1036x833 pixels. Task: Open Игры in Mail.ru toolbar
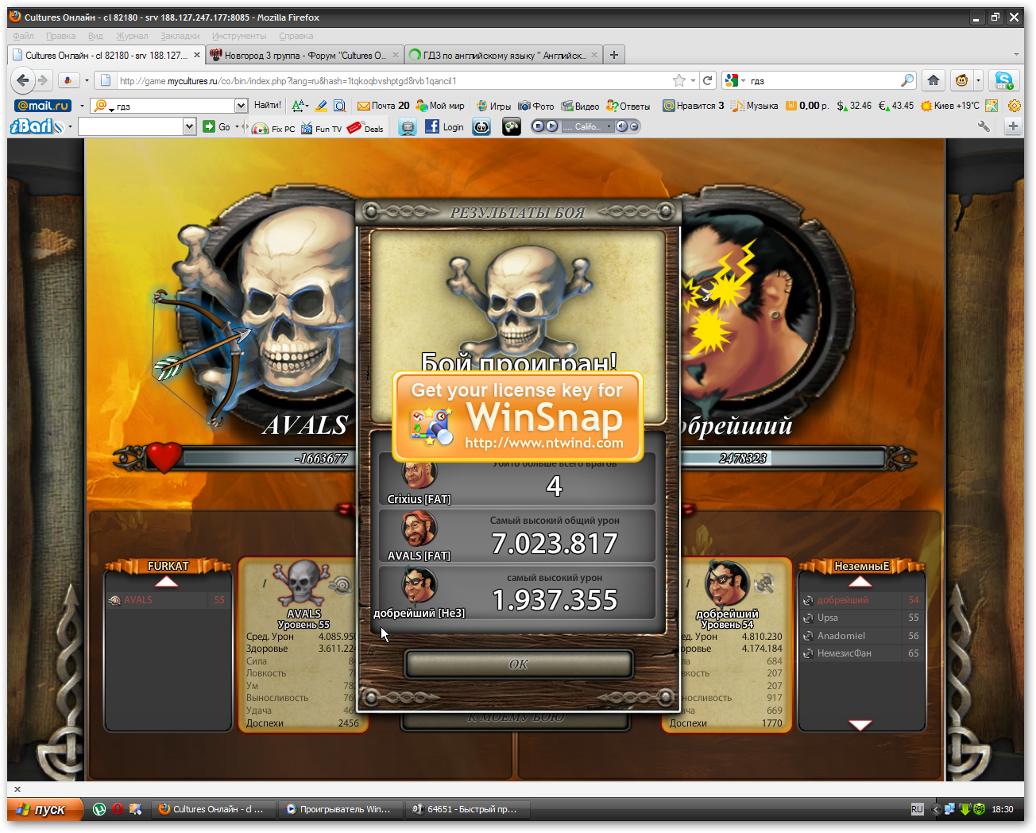pos(493,106)
